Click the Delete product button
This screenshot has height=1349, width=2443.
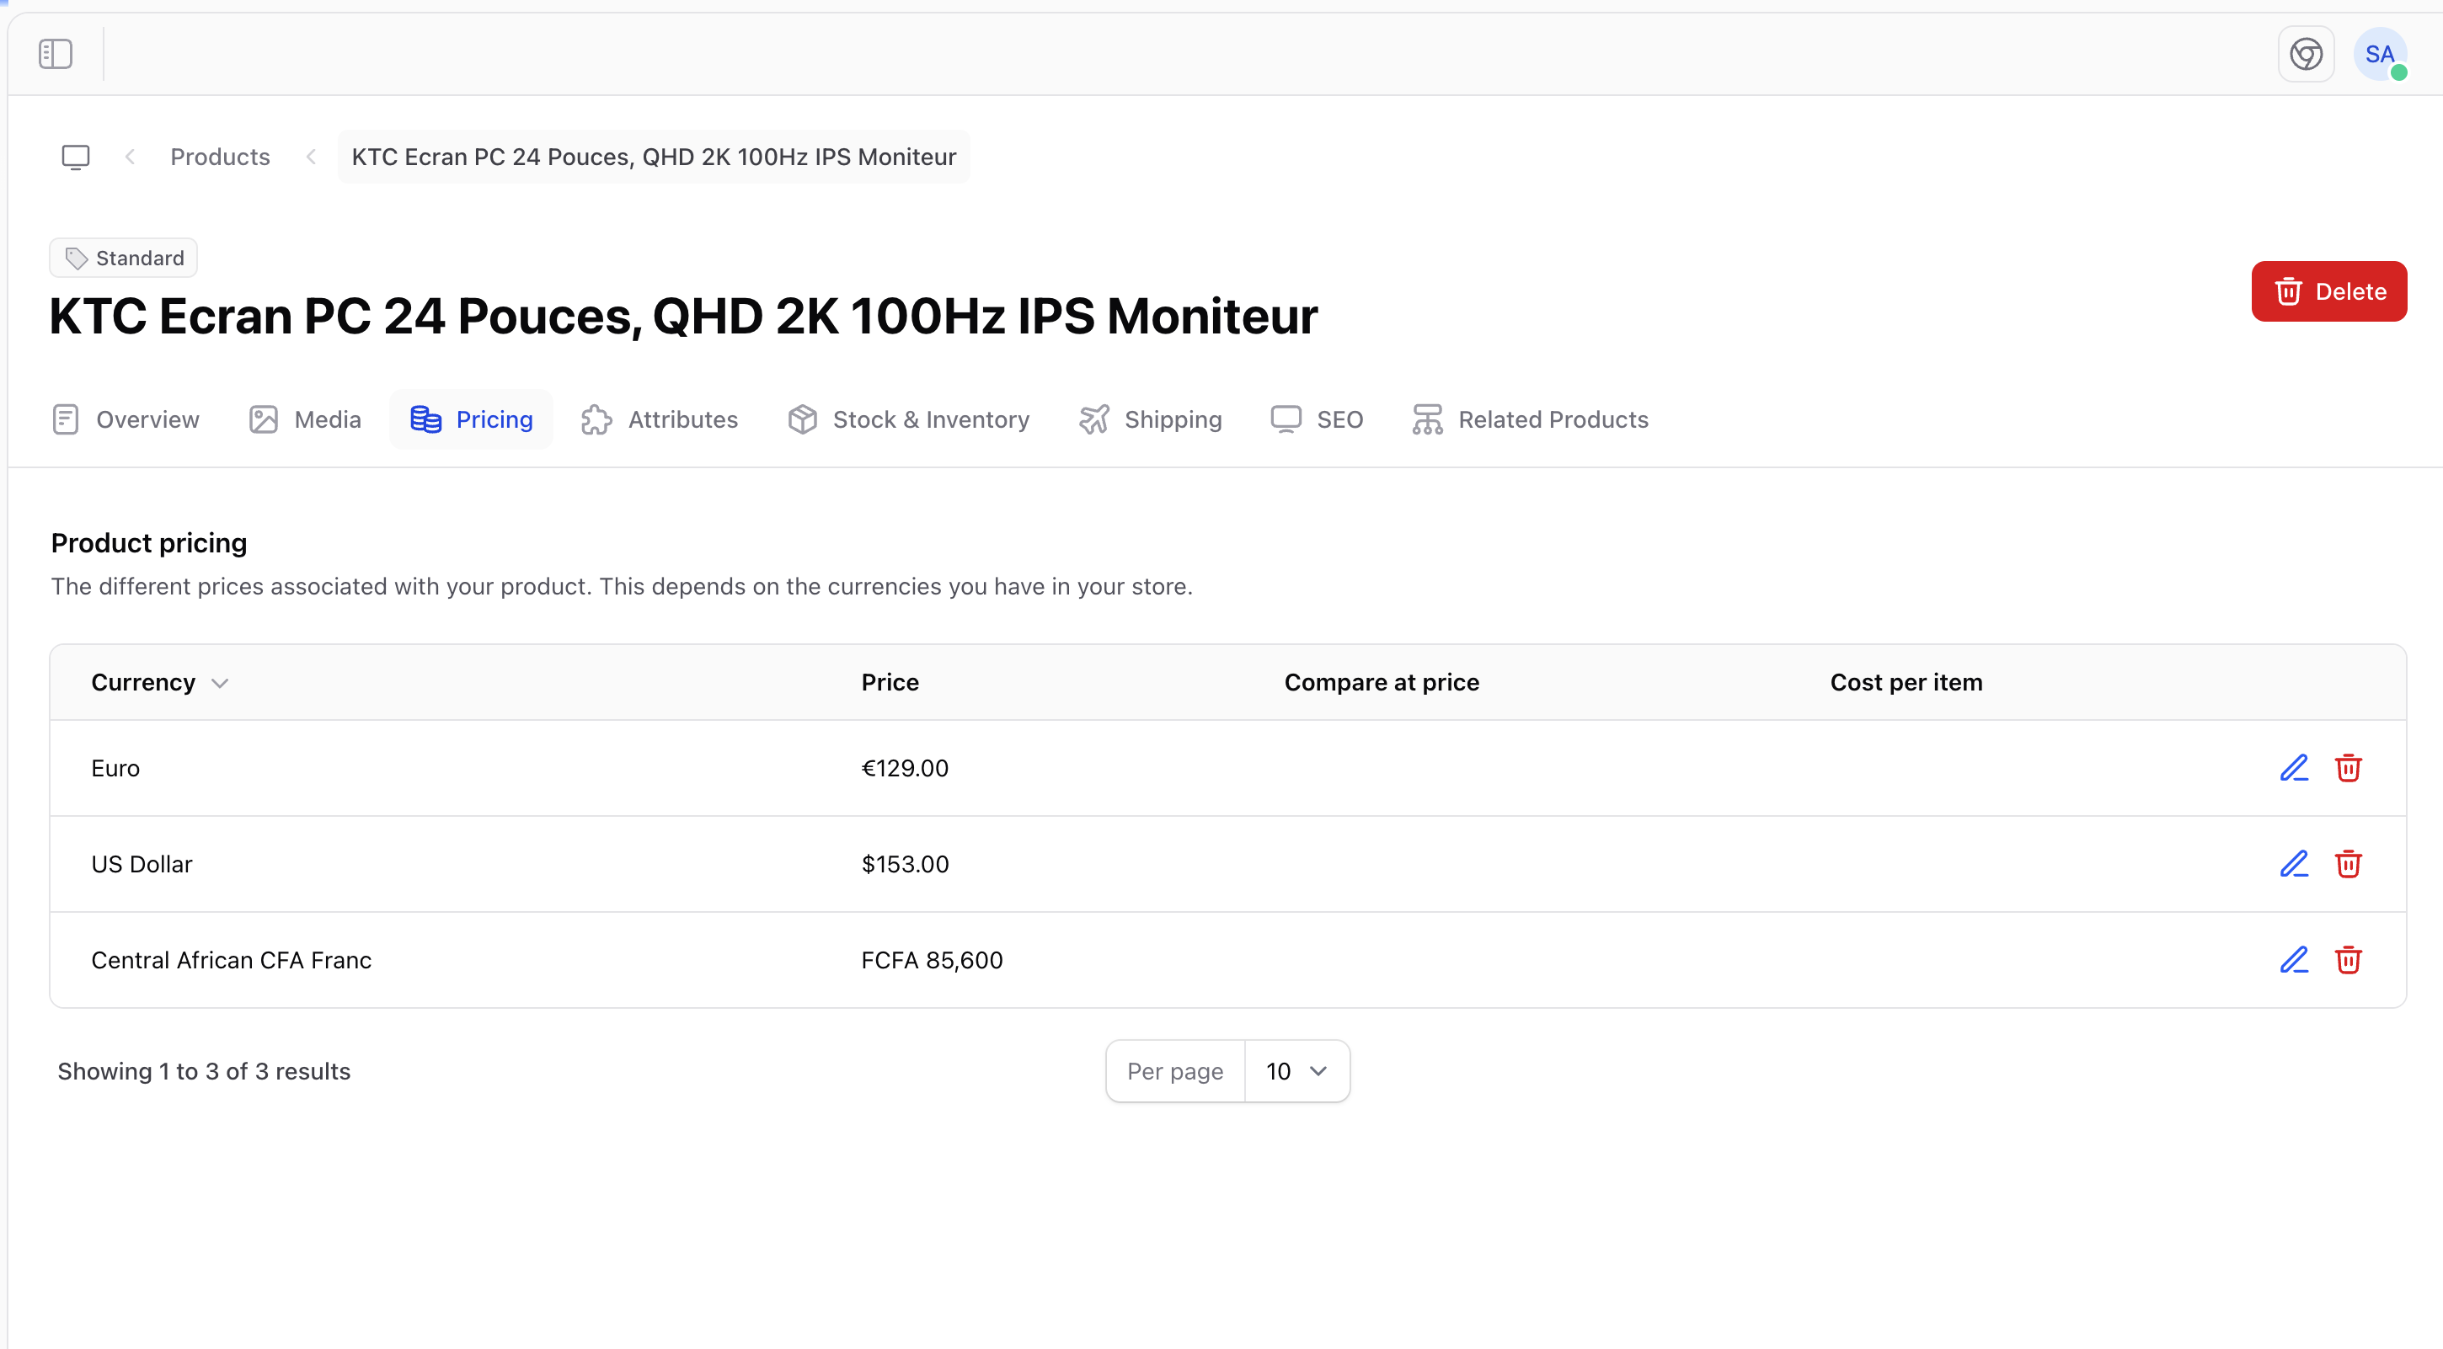(x=2329, y=291)
